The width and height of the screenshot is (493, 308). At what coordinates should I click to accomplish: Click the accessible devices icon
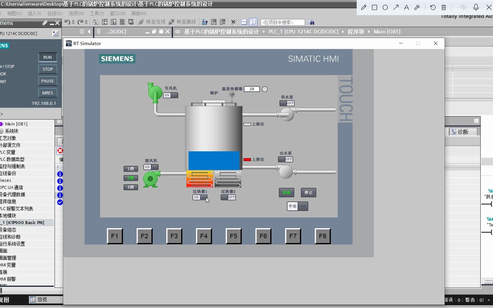point(205,22)
